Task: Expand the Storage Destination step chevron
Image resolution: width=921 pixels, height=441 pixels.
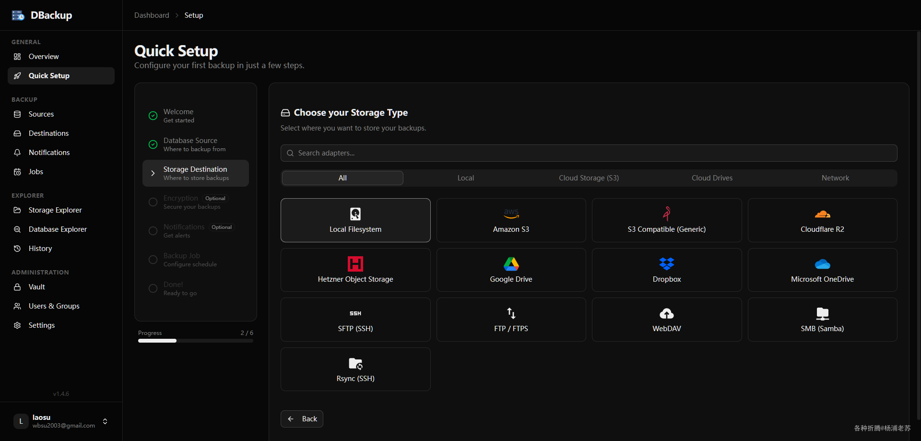Action: pos(153,173)
